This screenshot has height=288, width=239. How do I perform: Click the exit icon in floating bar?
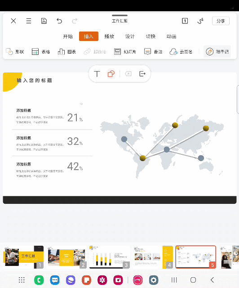pyautogui.click(x=142, y=74)
